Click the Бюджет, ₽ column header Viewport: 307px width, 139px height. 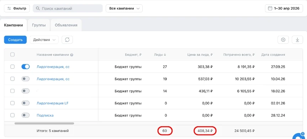coord(133,55)
